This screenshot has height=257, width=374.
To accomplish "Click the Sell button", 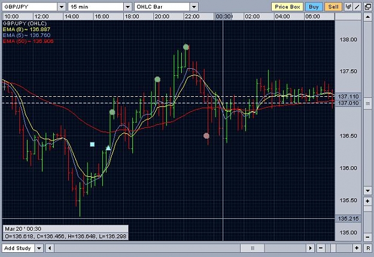I will click(x=333, y=7).
